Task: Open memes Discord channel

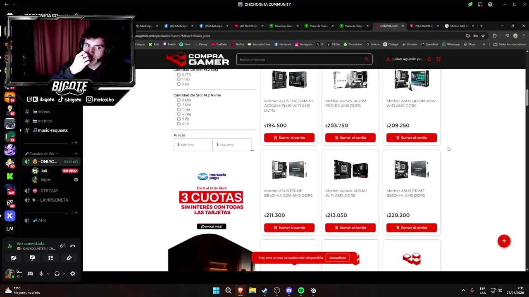Action: tap(45, 121)
